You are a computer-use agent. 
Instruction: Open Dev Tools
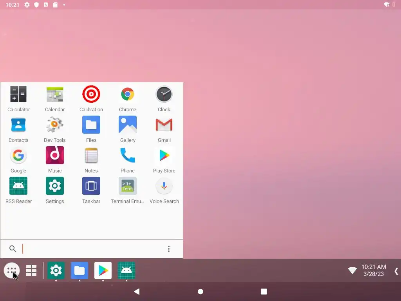[x=55, y=129]
